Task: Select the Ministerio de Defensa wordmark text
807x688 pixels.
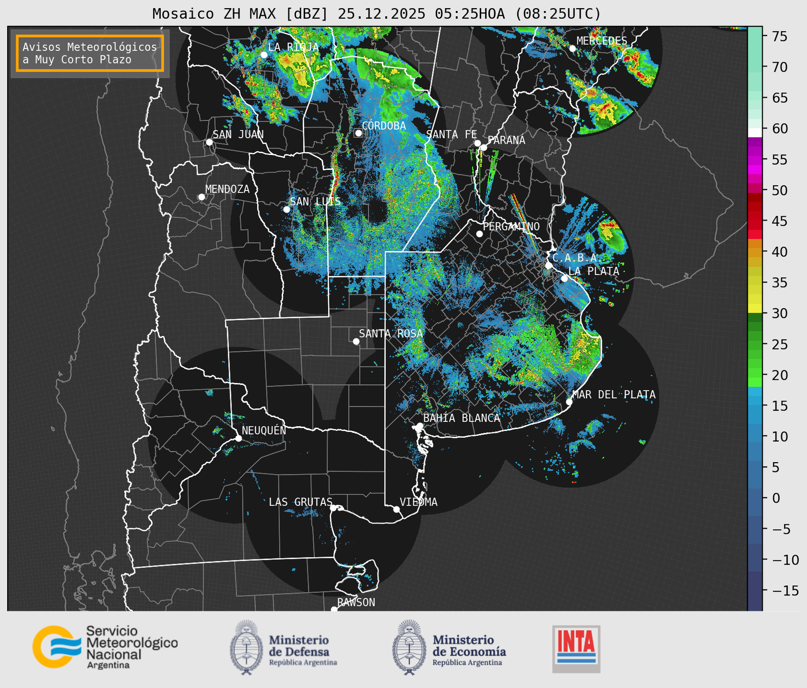Action: tap(303, 650)
